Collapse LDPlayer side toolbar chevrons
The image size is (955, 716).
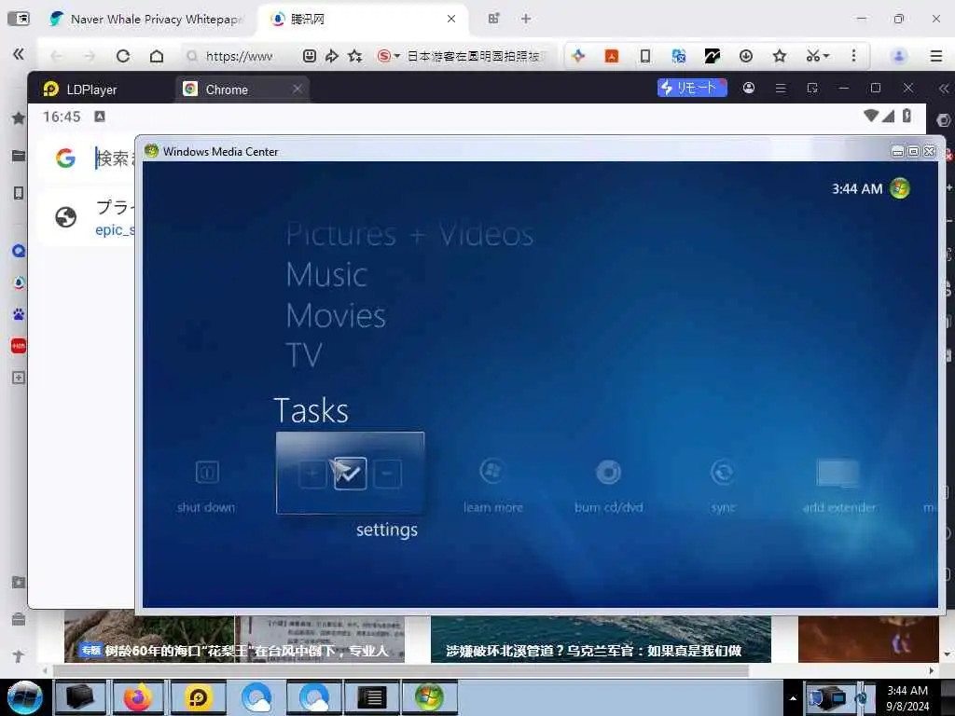pyautogui.click(x=944, y=89)
